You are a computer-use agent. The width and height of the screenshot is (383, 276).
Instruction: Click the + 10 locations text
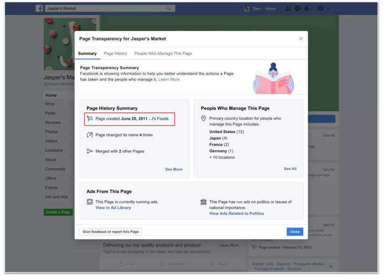[x=222, y=157]
